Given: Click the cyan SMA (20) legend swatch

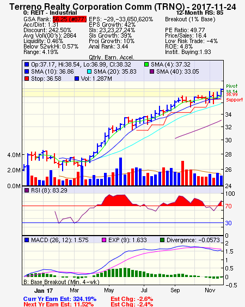Looking at the screenshot, I should [x=89, y=71].
